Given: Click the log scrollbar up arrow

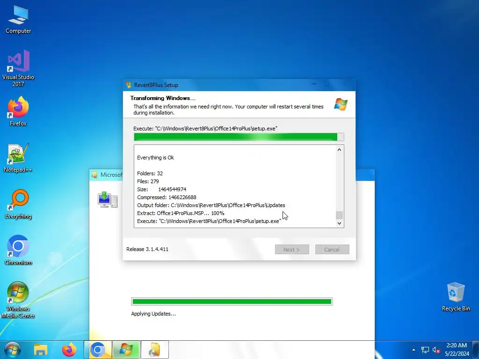Looking at the screenshot, I should click(x=339, y=150).
